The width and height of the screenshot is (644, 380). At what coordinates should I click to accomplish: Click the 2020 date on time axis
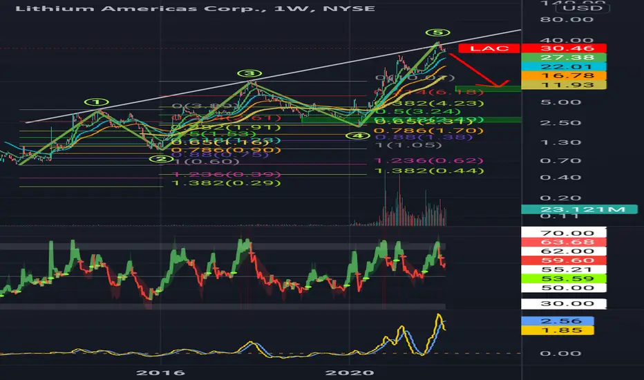click(350, 372)
